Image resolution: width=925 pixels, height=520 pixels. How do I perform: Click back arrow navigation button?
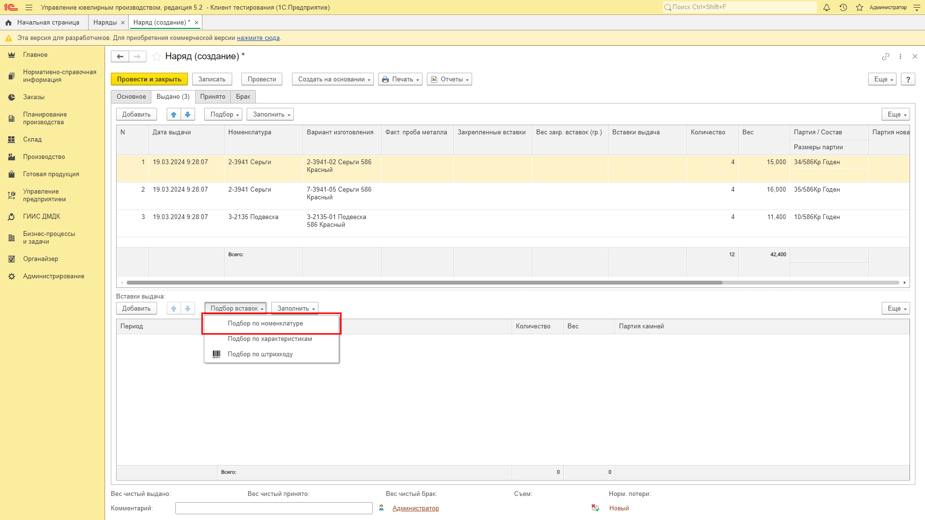[120, 57]
